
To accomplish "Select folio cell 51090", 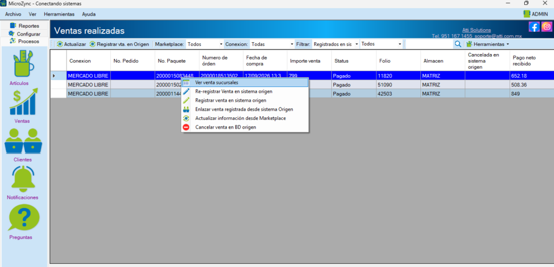I will (398, 85).
